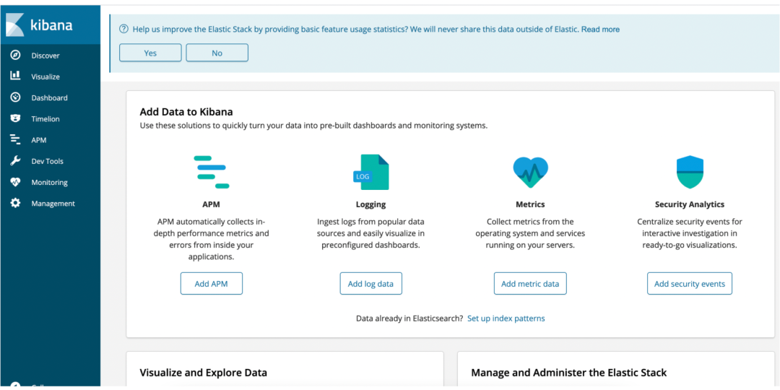Click the Kibana logo icon
The width and height of the screenshot is (780, 390).
(x=15, y=25)
